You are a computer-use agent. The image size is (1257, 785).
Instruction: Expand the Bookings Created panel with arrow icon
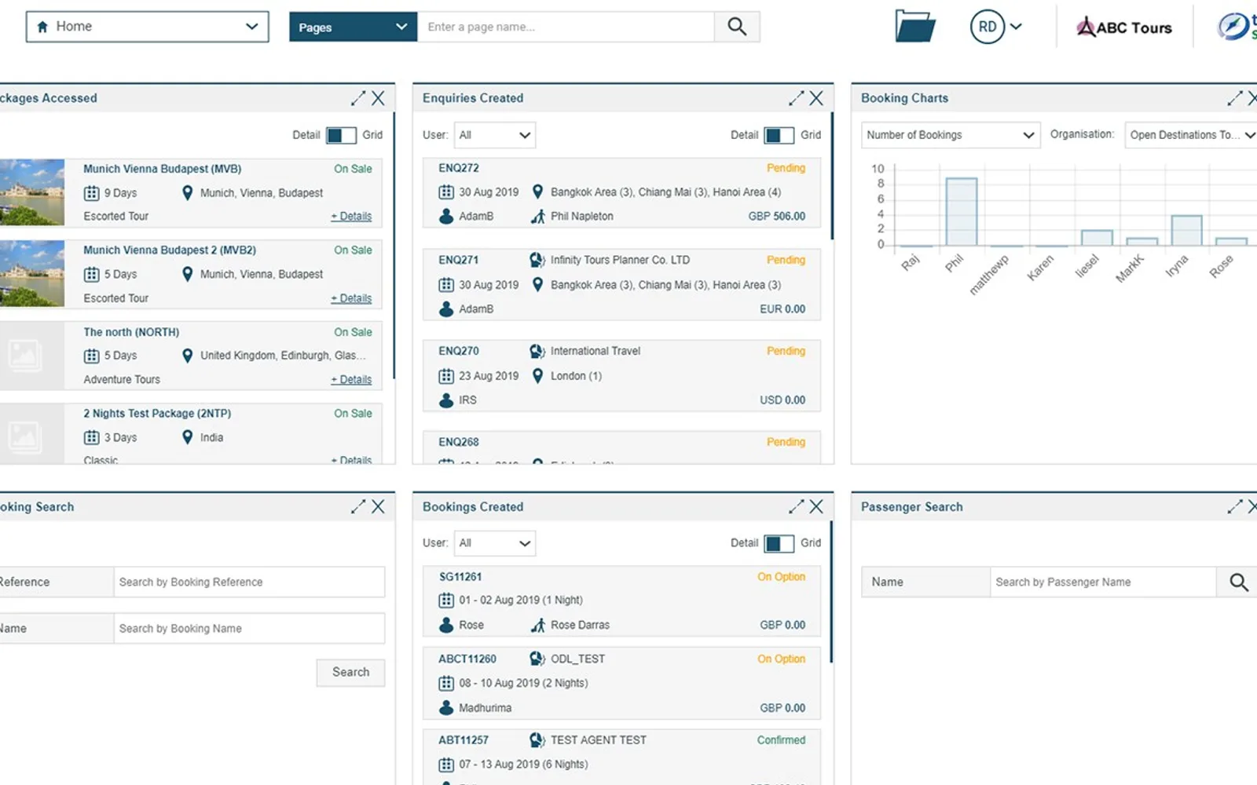(x=796, y=506)
